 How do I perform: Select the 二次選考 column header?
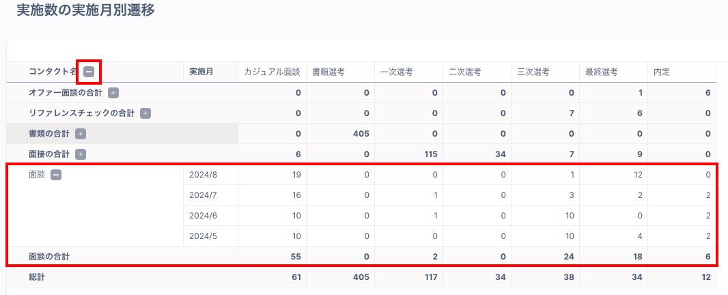click(465, 72)
